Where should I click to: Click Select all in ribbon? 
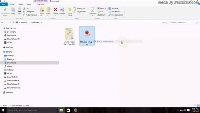[113, 8]
